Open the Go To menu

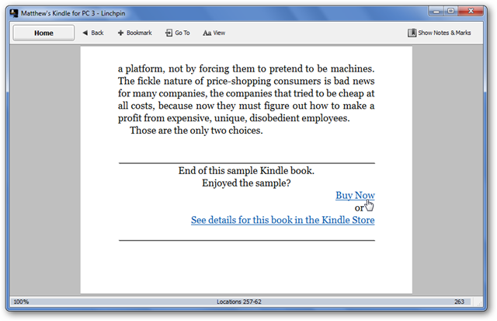[178, 33]
